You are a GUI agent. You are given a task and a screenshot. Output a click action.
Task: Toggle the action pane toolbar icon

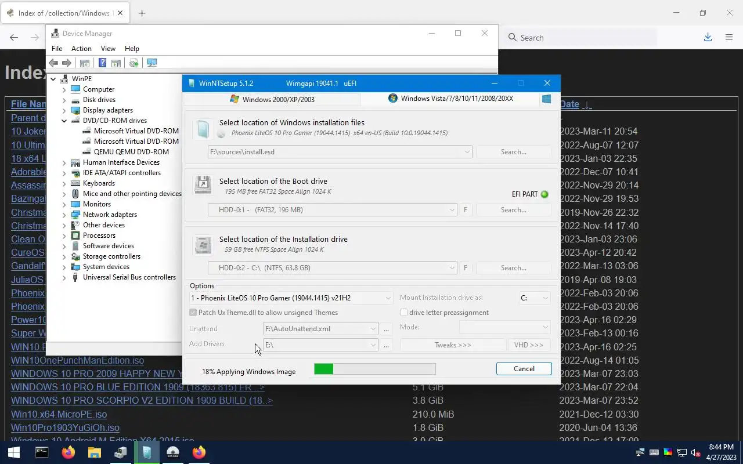pyautogui.click(x=116, y=63)
